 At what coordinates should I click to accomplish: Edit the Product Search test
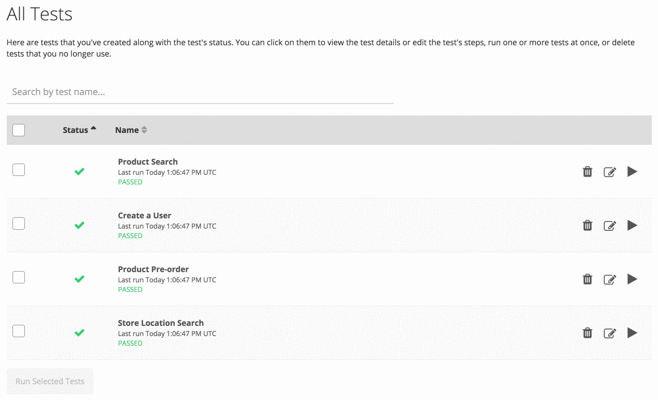point(609,172)
